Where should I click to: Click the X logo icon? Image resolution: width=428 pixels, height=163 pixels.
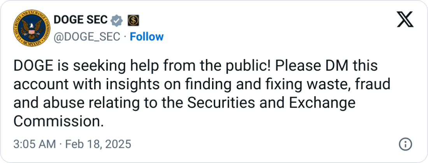405,19
